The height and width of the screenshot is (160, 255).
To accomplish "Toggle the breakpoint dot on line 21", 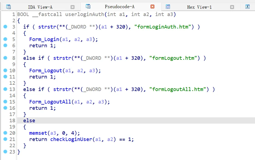I will (x=5, y=139).
